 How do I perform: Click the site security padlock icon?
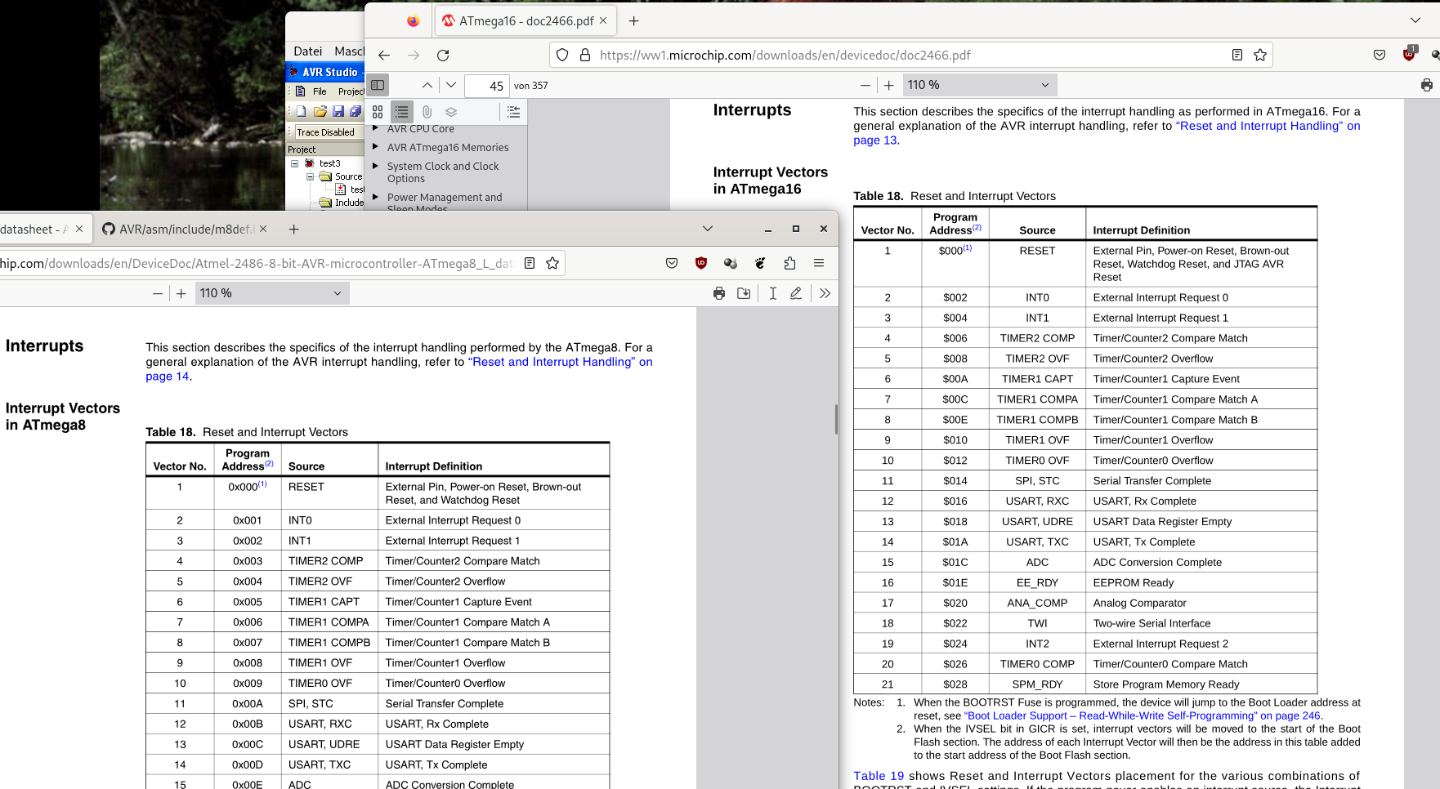(x=585, y=55)
